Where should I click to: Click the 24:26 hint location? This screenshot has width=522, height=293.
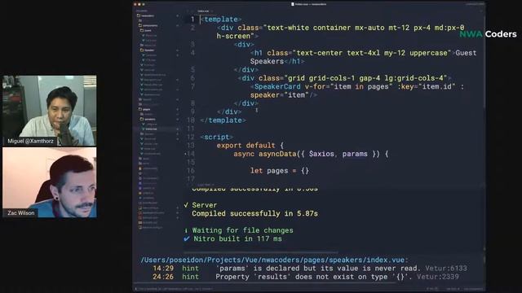(163, 277)
